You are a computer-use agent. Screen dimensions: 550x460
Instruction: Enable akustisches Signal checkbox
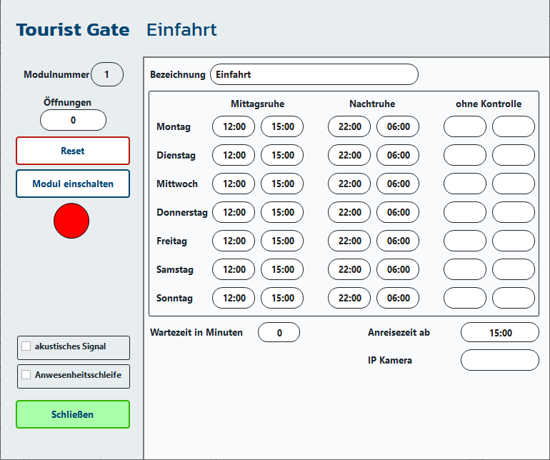tap(26, 346)
